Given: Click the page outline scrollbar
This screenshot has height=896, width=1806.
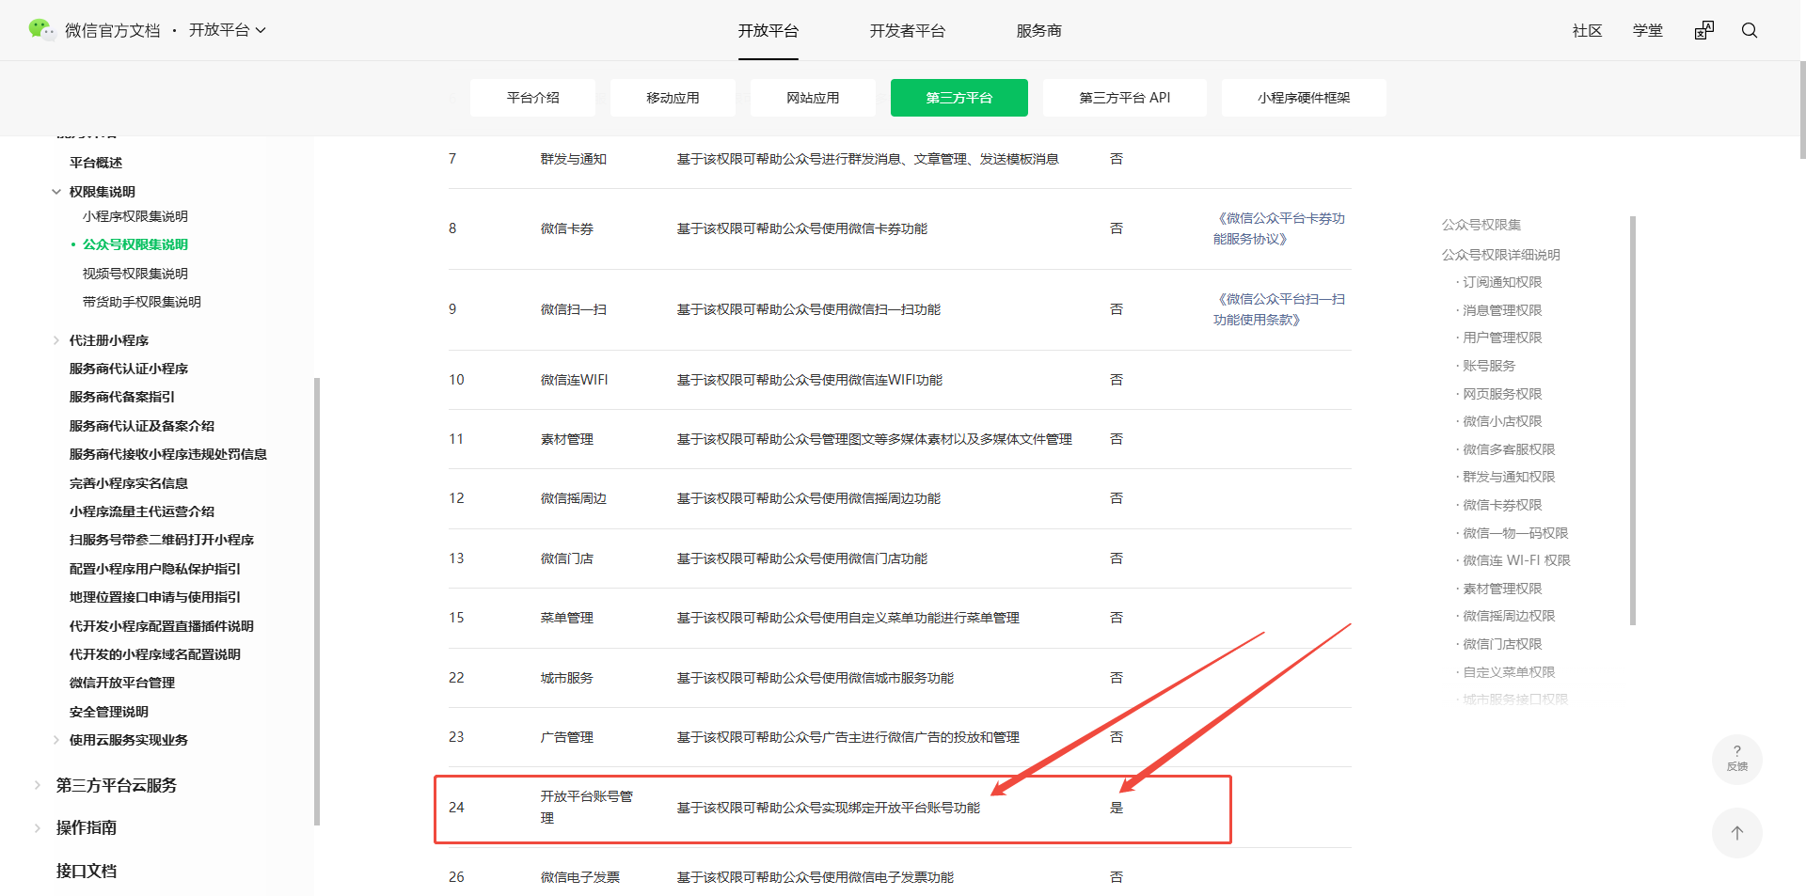Looking at the screenshot, I should [1633, 420].
